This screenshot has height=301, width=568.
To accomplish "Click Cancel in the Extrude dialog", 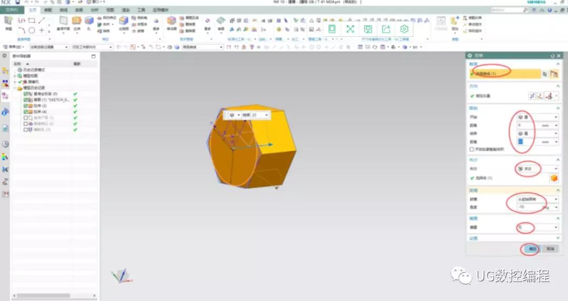I will (550, 249).
